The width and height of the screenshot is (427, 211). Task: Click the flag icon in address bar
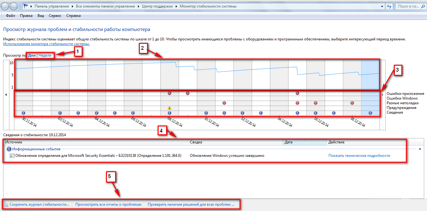tap(26, 6)
